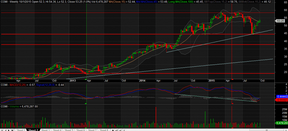The height and width of the screenshot is (131, 288).
Task: Click the -0.4444 signal value tag
Action: tap(282, 96)
